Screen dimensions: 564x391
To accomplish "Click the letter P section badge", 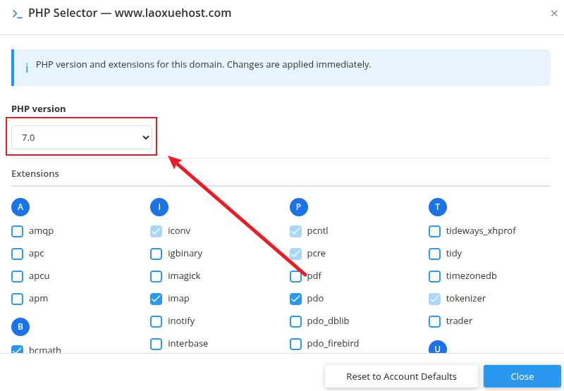I will (x=298, y=206).
